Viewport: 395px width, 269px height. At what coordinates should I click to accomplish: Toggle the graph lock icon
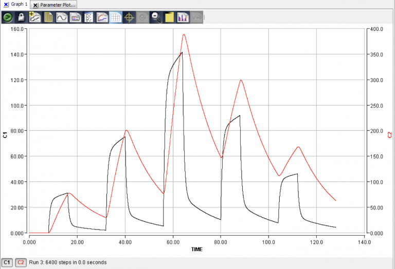point(21,17)
